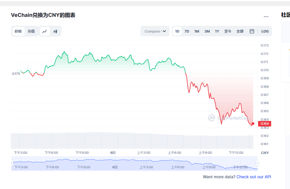Click the 0.170 opening price label
The width and height of the screenshot is (290, 189).
point(16,74)
